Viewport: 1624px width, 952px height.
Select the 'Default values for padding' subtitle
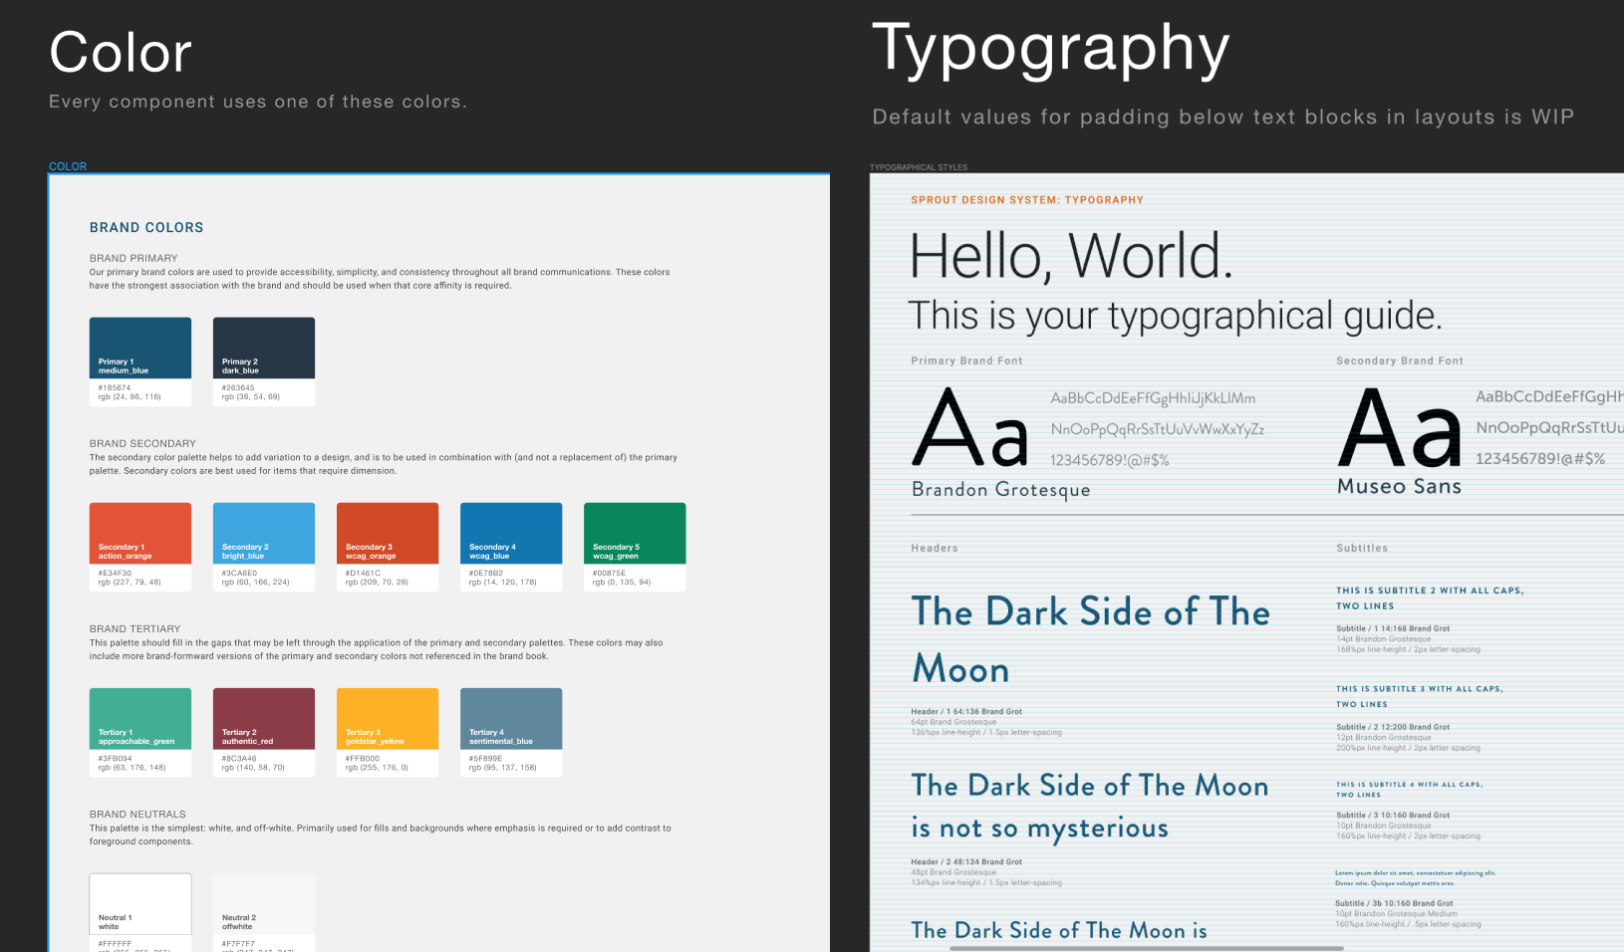(1223, 117)
